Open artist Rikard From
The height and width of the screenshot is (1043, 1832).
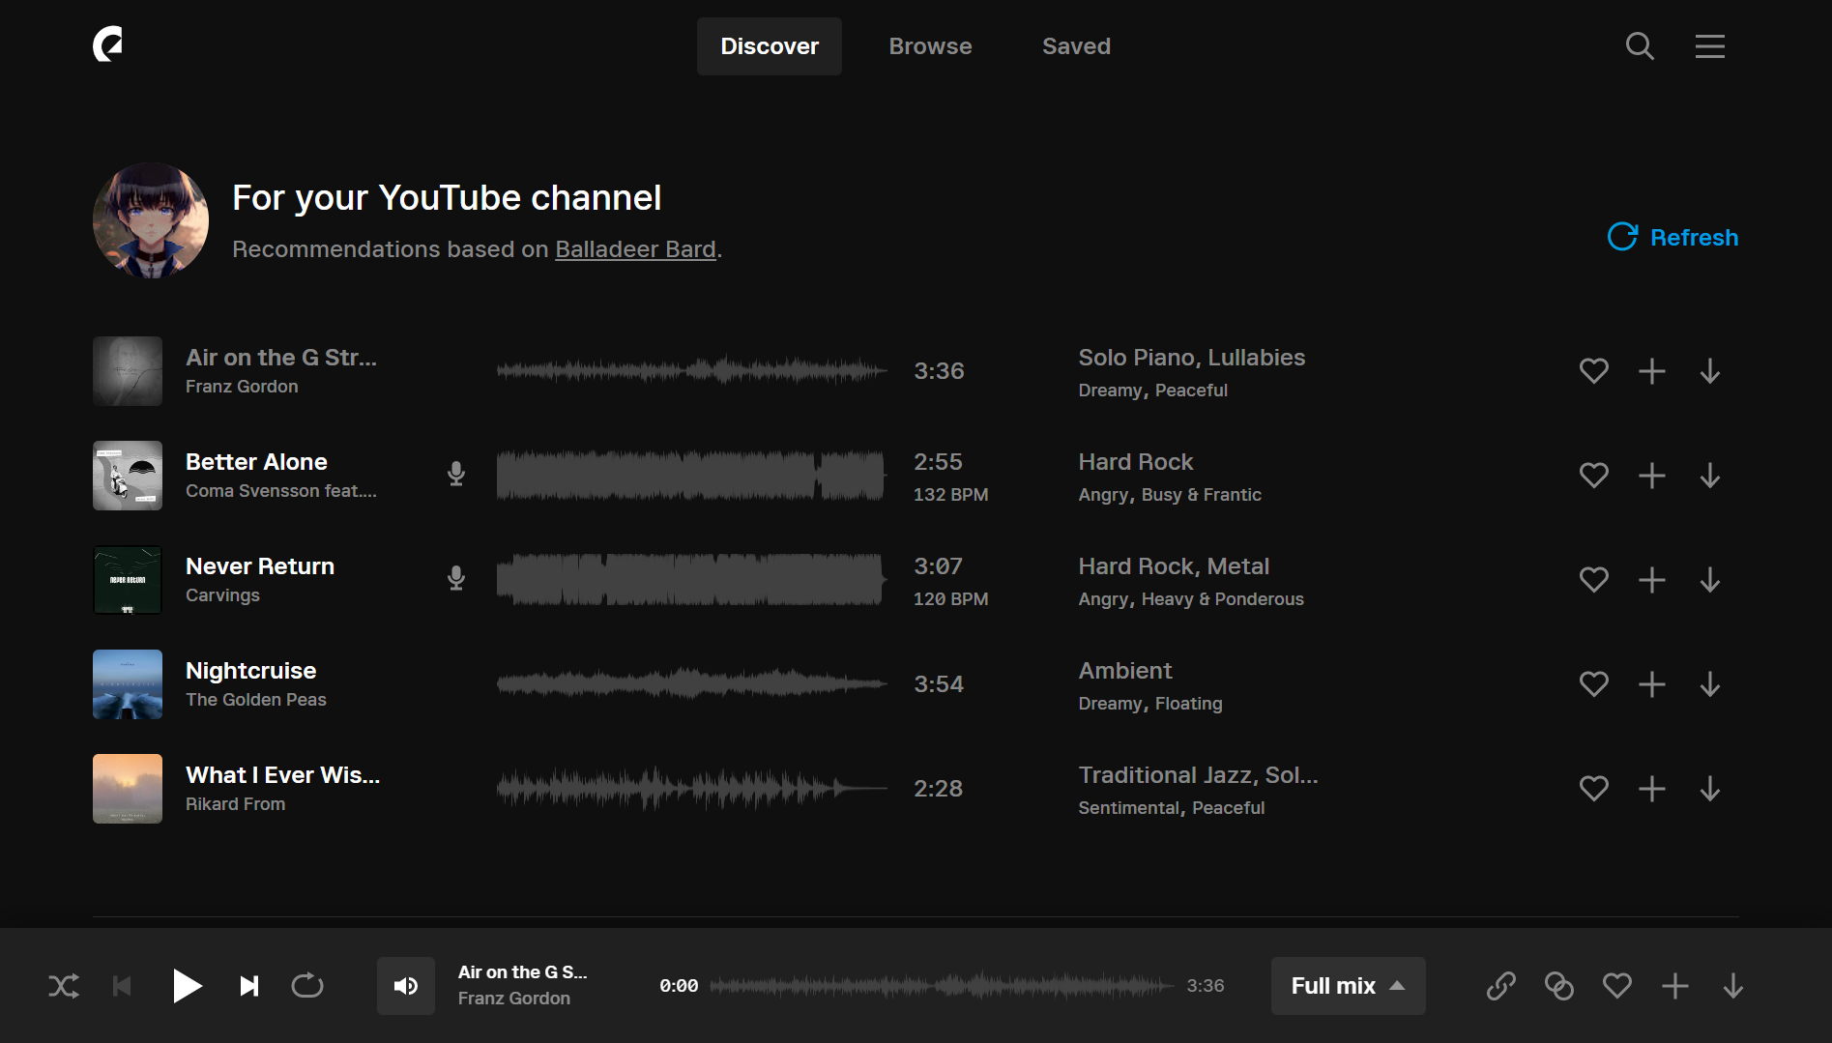pyautogui.click(x=235, y=804)
